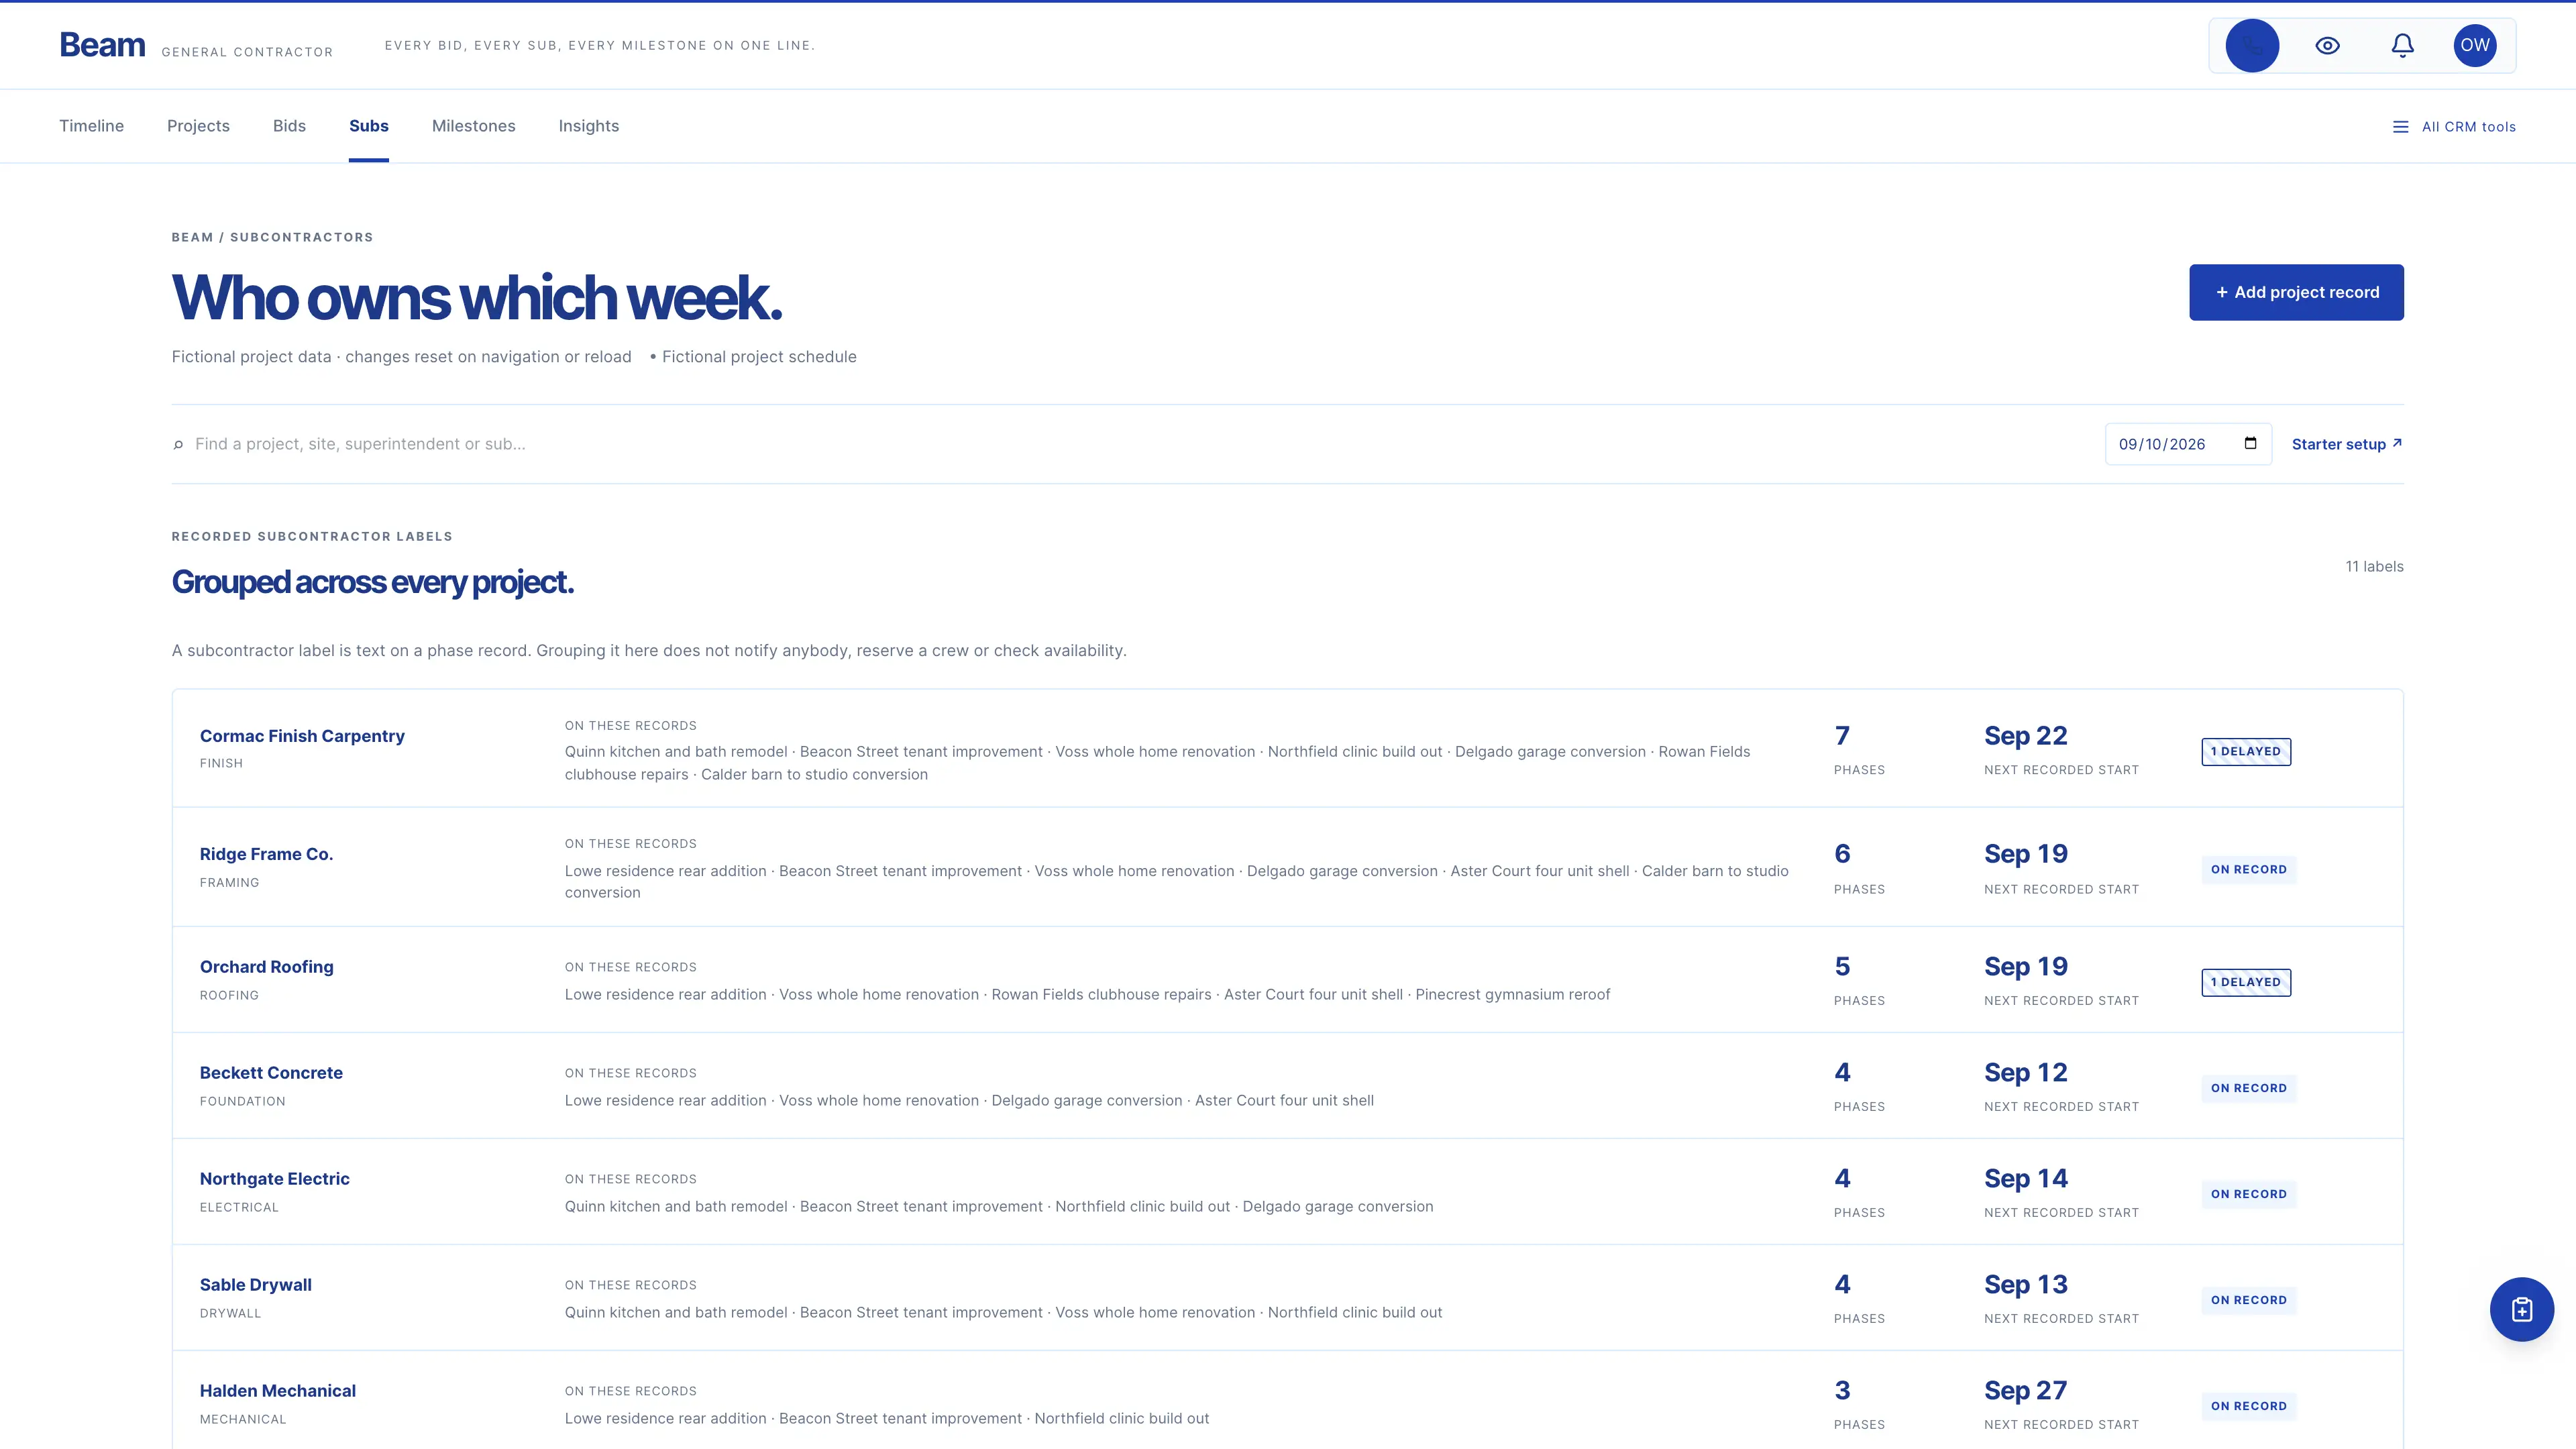Click the Orchard Roofing 1 Delayed badge

pos(2245,982)
